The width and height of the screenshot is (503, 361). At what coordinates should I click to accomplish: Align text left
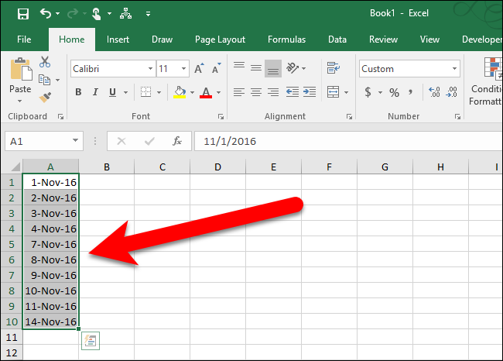[x=239, y=92]
